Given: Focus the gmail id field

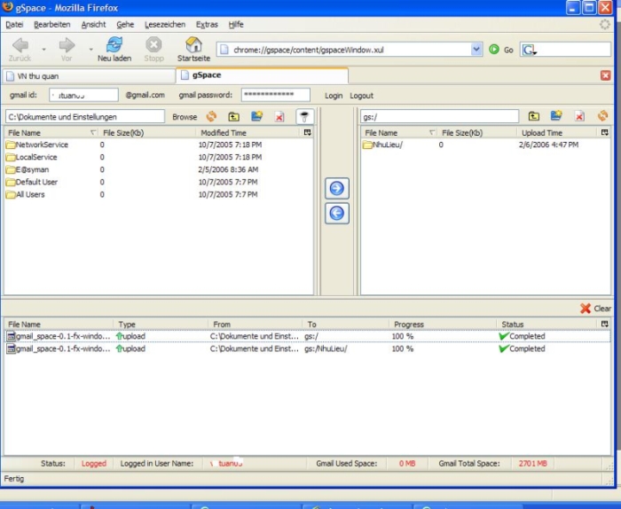Looking at the screenshot, I should click(x=83, y=95).
